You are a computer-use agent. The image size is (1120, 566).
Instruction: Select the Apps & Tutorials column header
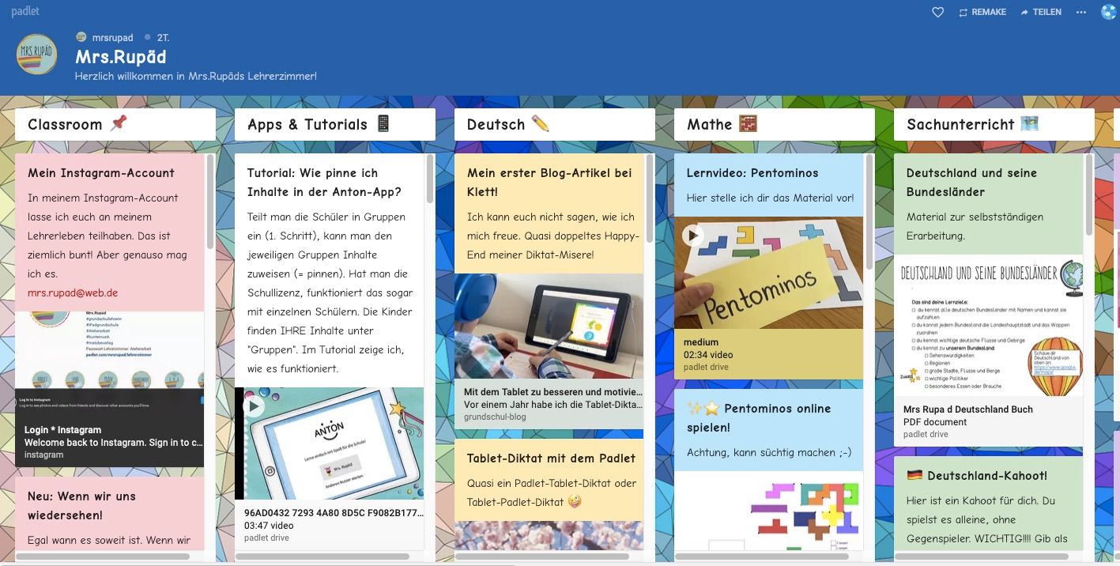click(x=335, y=124)
